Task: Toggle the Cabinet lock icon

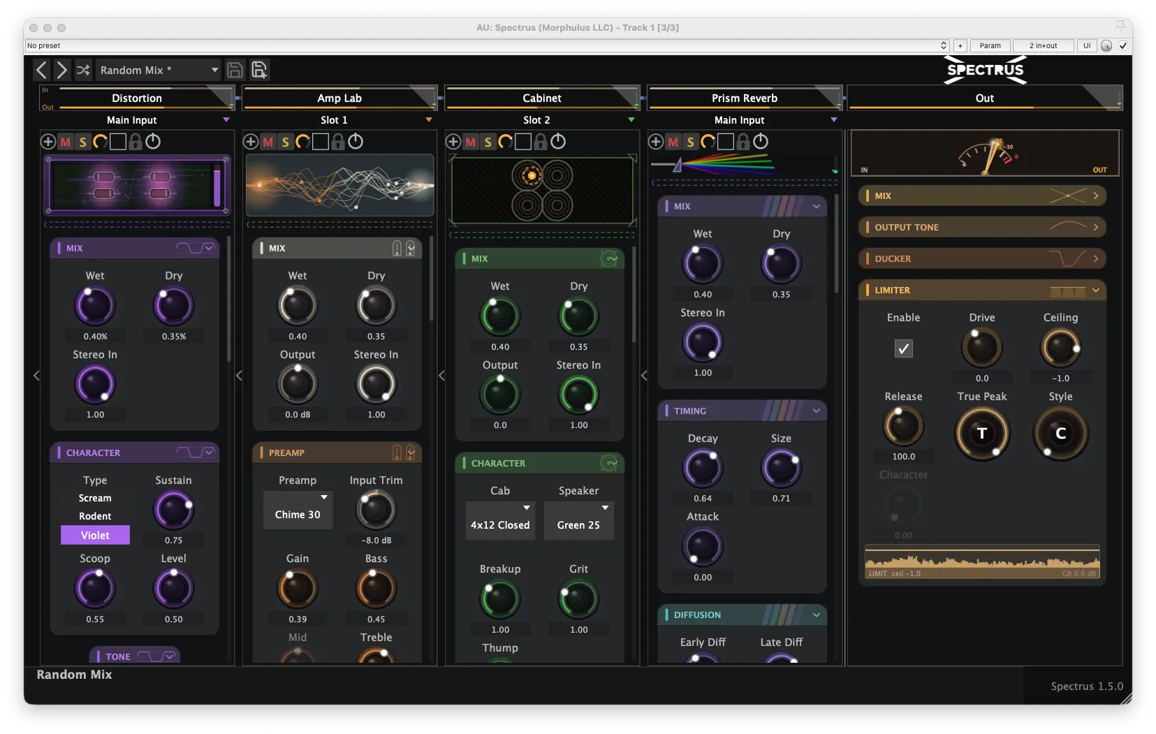Action: click(x=541, y=142)
